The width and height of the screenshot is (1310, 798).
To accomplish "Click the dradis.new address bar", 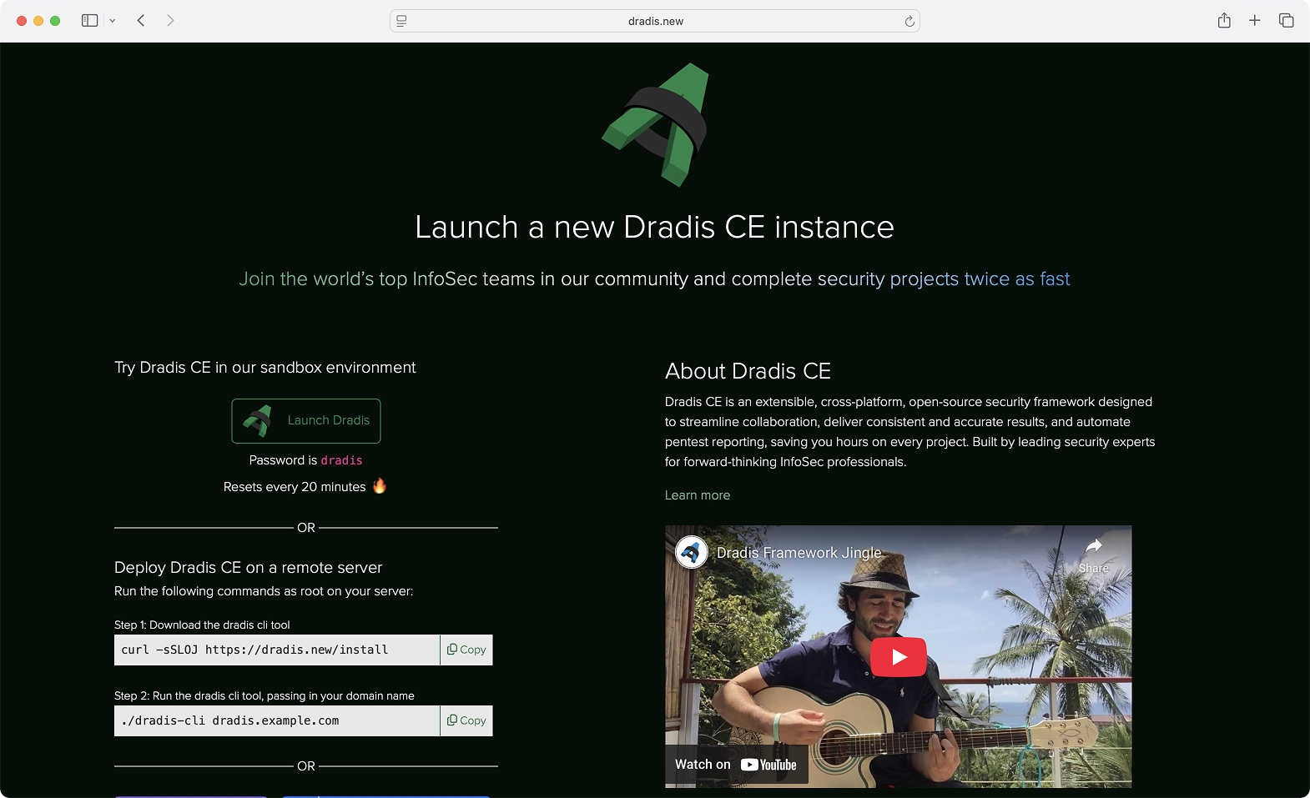I will (655, 22).
